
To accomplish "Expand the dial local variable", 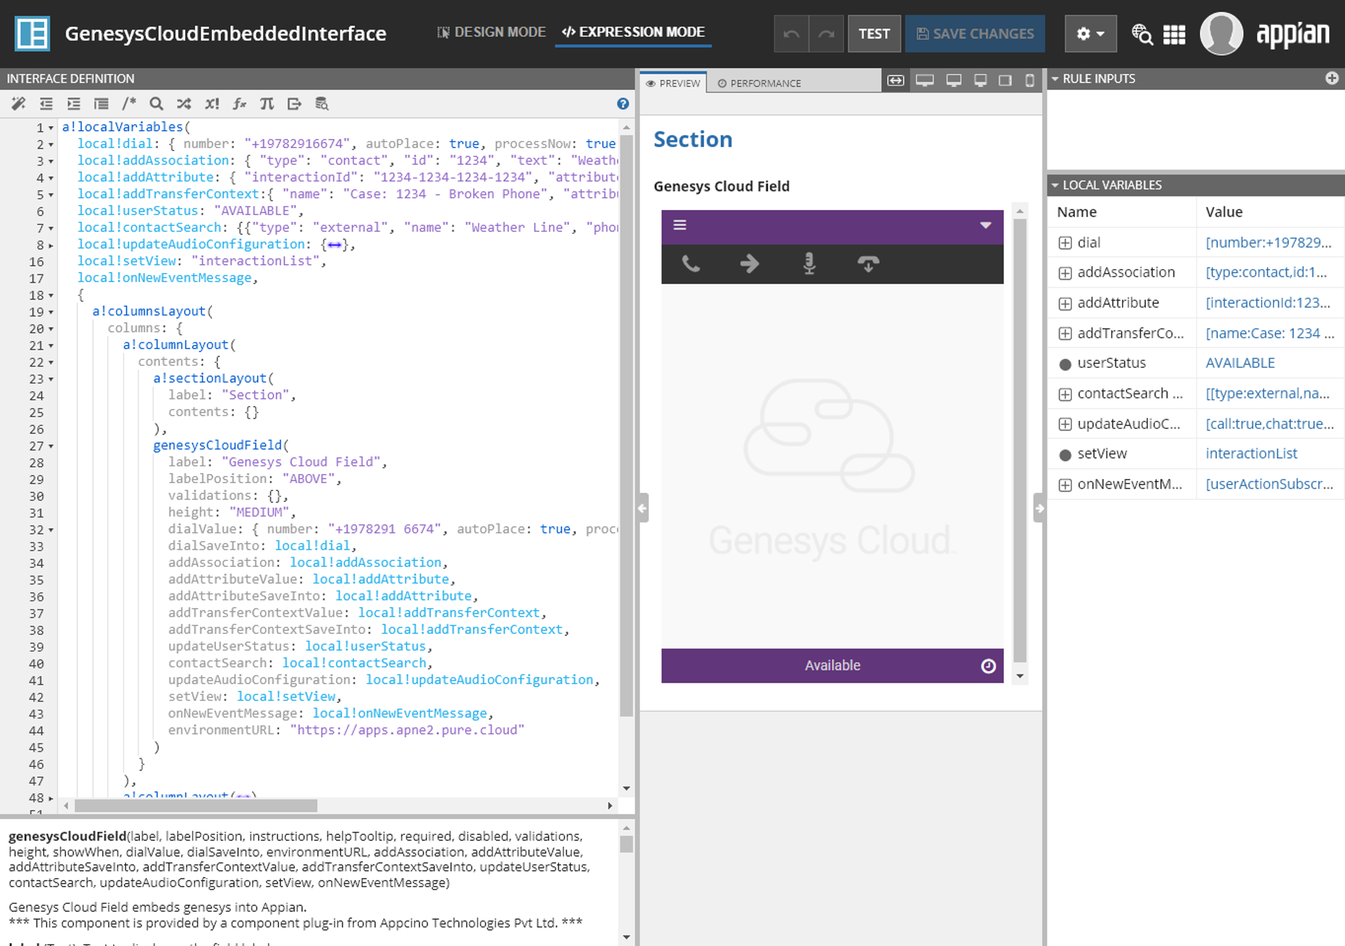I will click(x=1065, y=243).
